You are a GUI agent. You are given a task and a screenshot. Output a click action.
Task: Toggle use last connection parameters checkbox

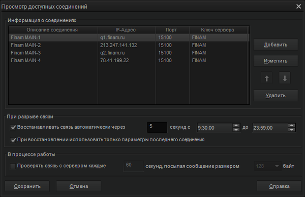13,140
